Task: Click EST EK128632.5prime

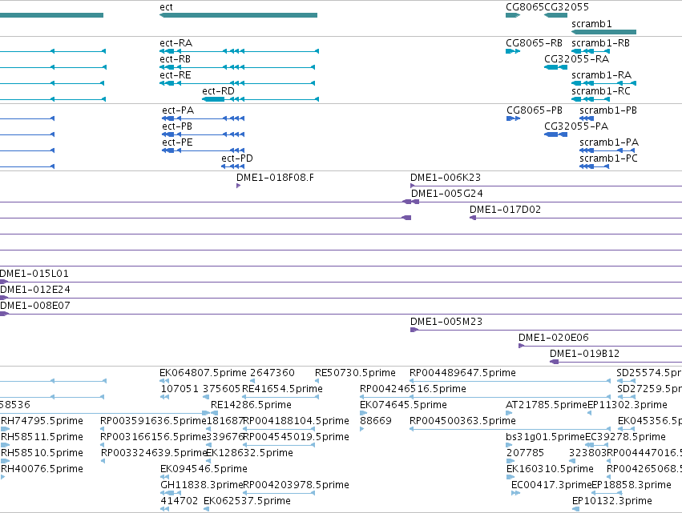Action: [249, 453]
